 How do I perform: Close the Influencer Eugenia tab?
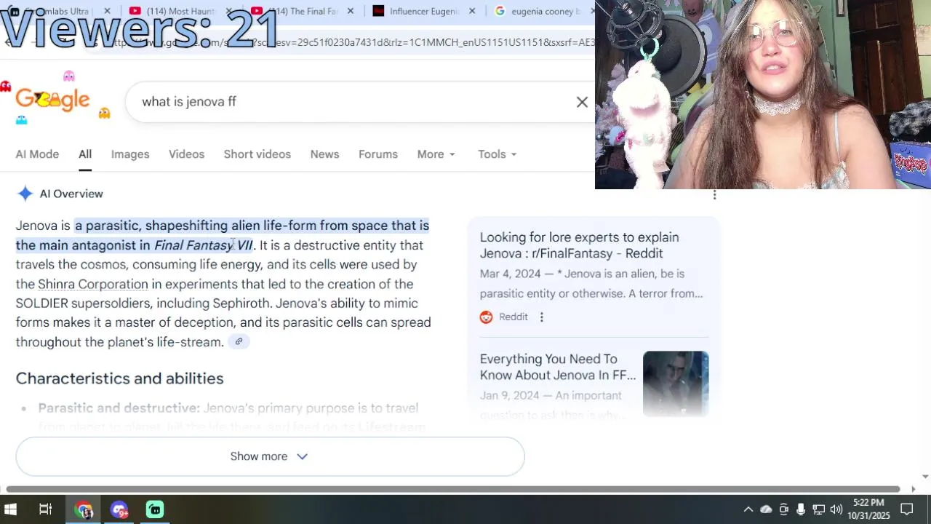(472, 11)
